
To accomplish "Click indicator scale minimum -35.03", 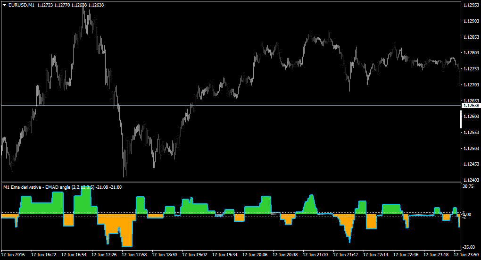I will tap(469, 247).
